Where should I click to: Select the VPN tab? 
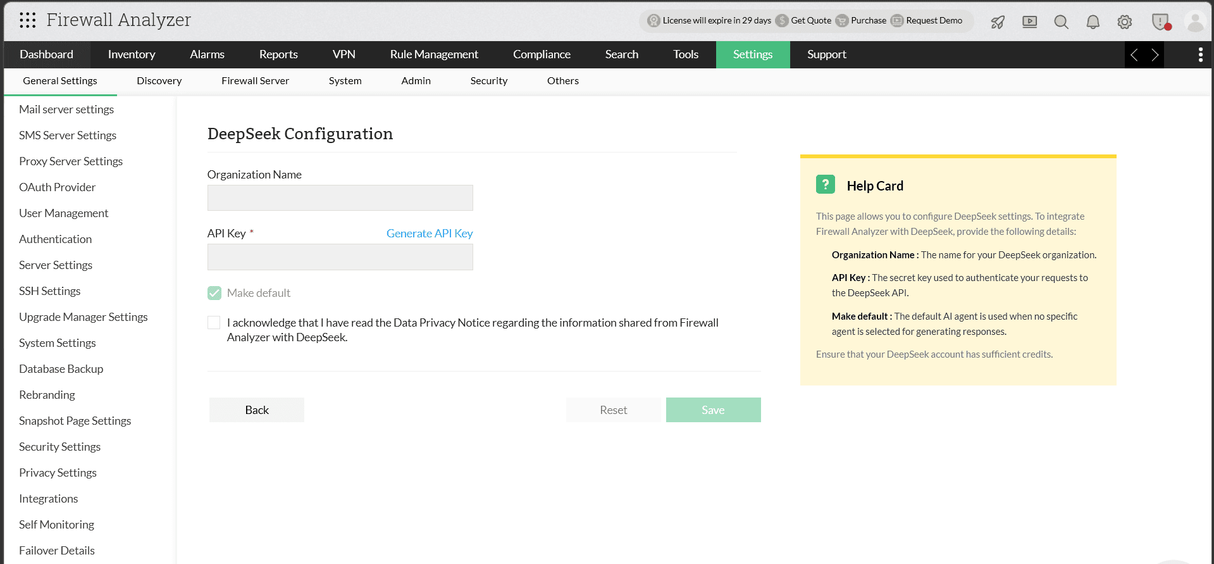(344, 54)
